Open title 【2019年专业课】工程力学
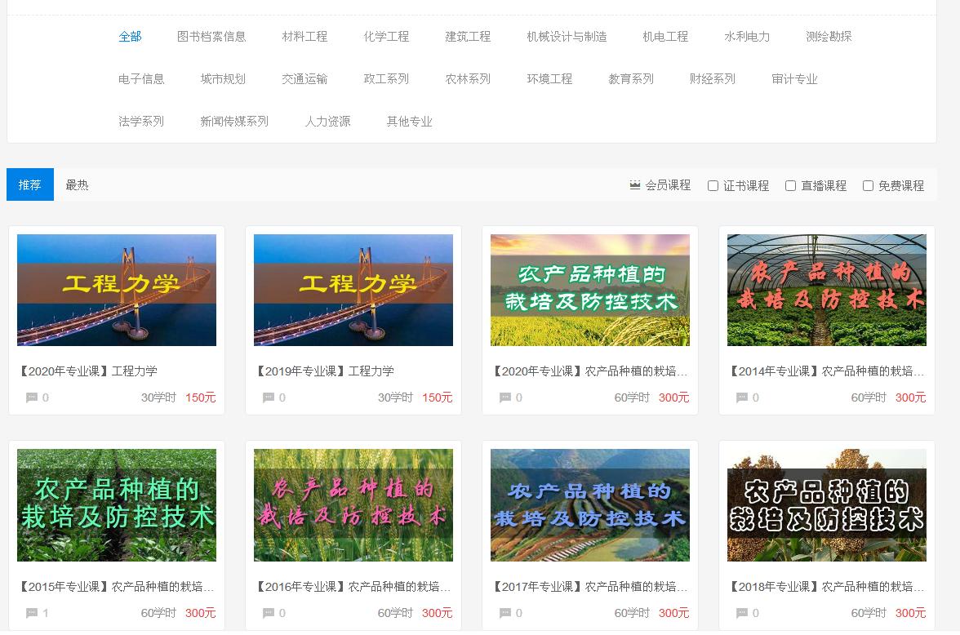Screen dimensions: 960x635 pos(325,371)
